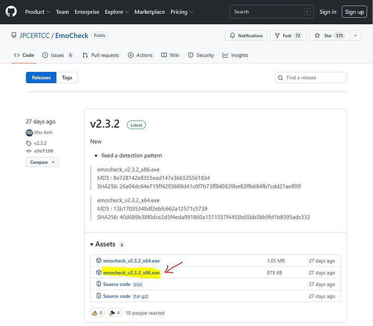Open the Security tab

pyautogui.click(x=201, y=55)
